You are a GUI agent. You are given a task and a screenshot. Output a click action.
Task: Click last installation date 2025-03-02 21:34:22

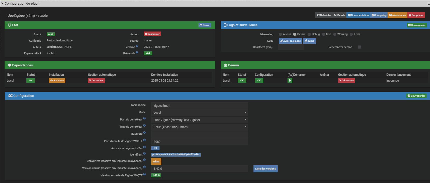165,81
